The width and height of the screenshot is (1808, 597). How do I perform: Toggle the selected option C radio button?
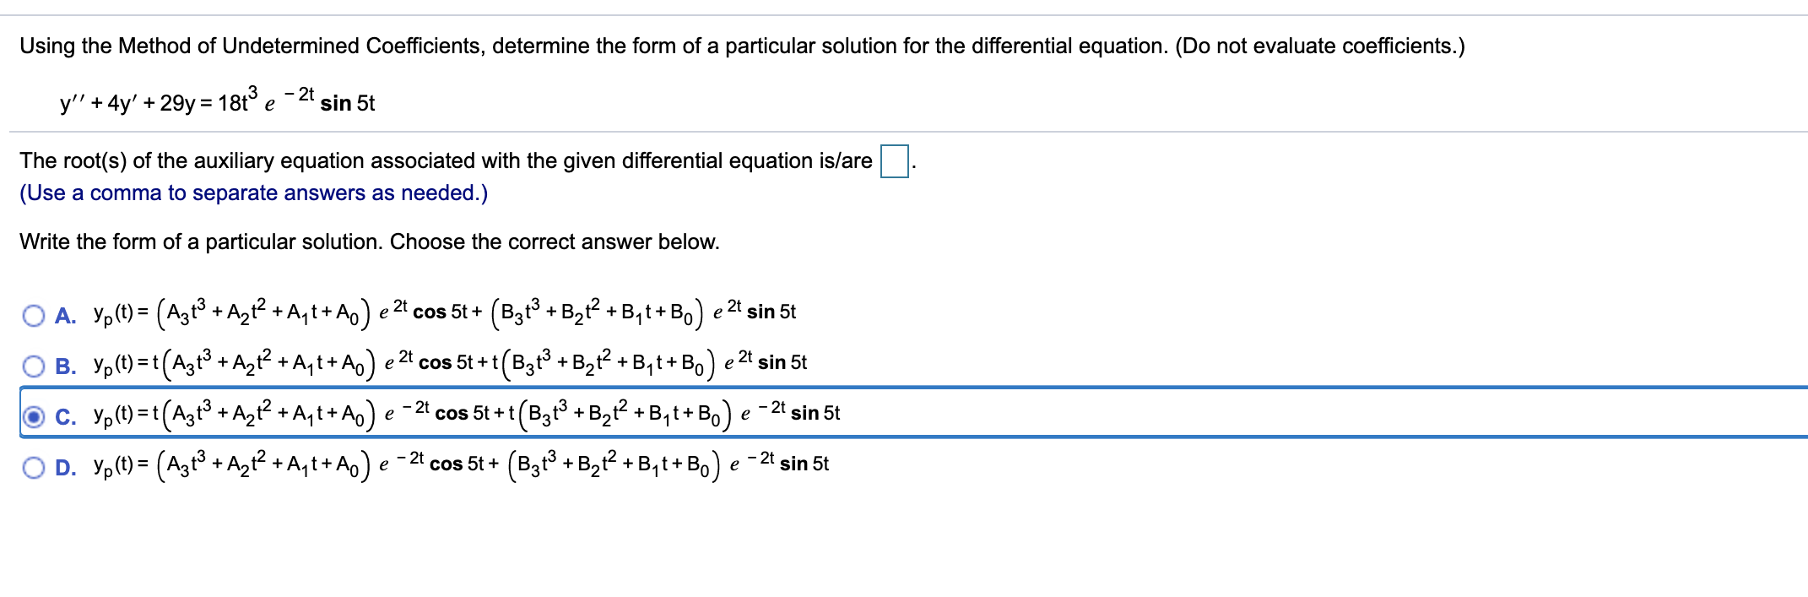(x=34, y=417)
